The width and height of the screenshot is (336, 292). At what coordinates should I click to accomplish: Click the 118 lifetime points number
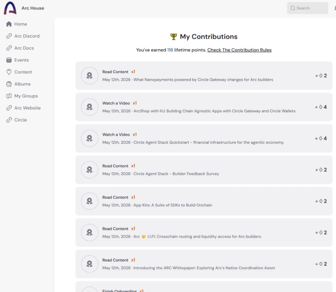click(170, 50)
